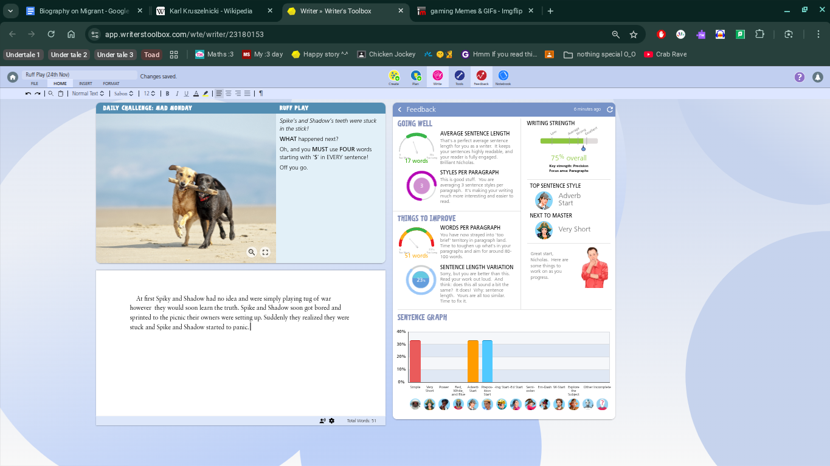830x466 pixels.
Task: Switch to the INSERT tab
Action: coord(86,84)
